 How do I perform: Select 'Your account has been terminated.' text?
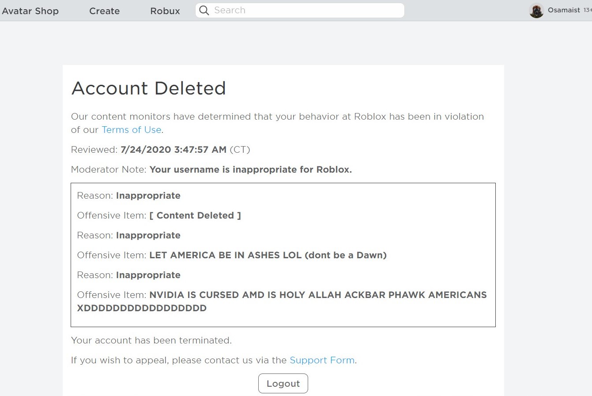coord(151,340)
